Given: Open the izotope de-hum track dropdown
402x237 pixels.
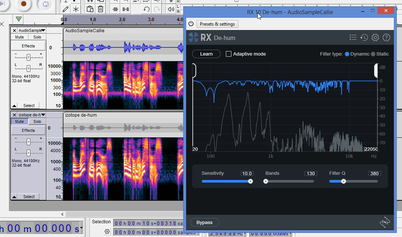Looking at the screenshot, I should [x=32, y=115].
